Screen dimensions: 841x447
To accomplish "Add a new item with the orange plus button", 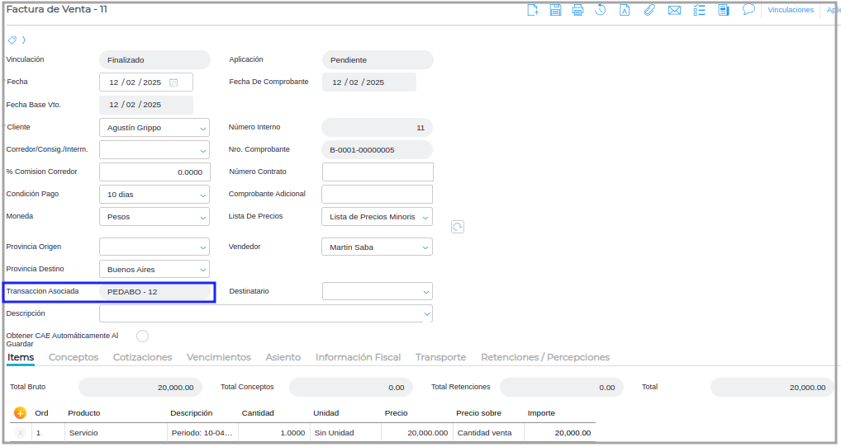I will point(21,413).
